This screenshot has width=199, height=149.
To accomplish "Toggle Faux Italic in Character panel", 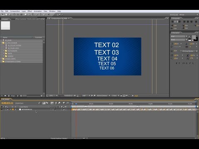I will (x=179, y=63).
